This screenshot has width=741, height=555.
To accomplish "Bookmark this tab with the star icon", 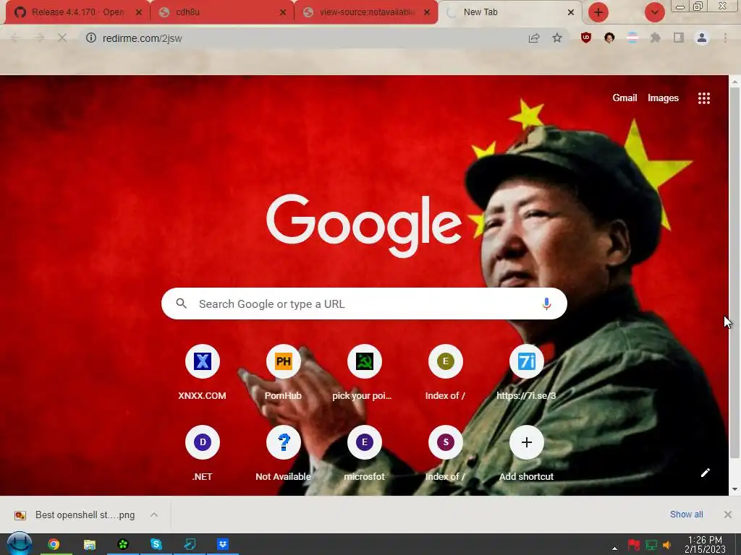I will pyautogui.click(x=557, y=38).
